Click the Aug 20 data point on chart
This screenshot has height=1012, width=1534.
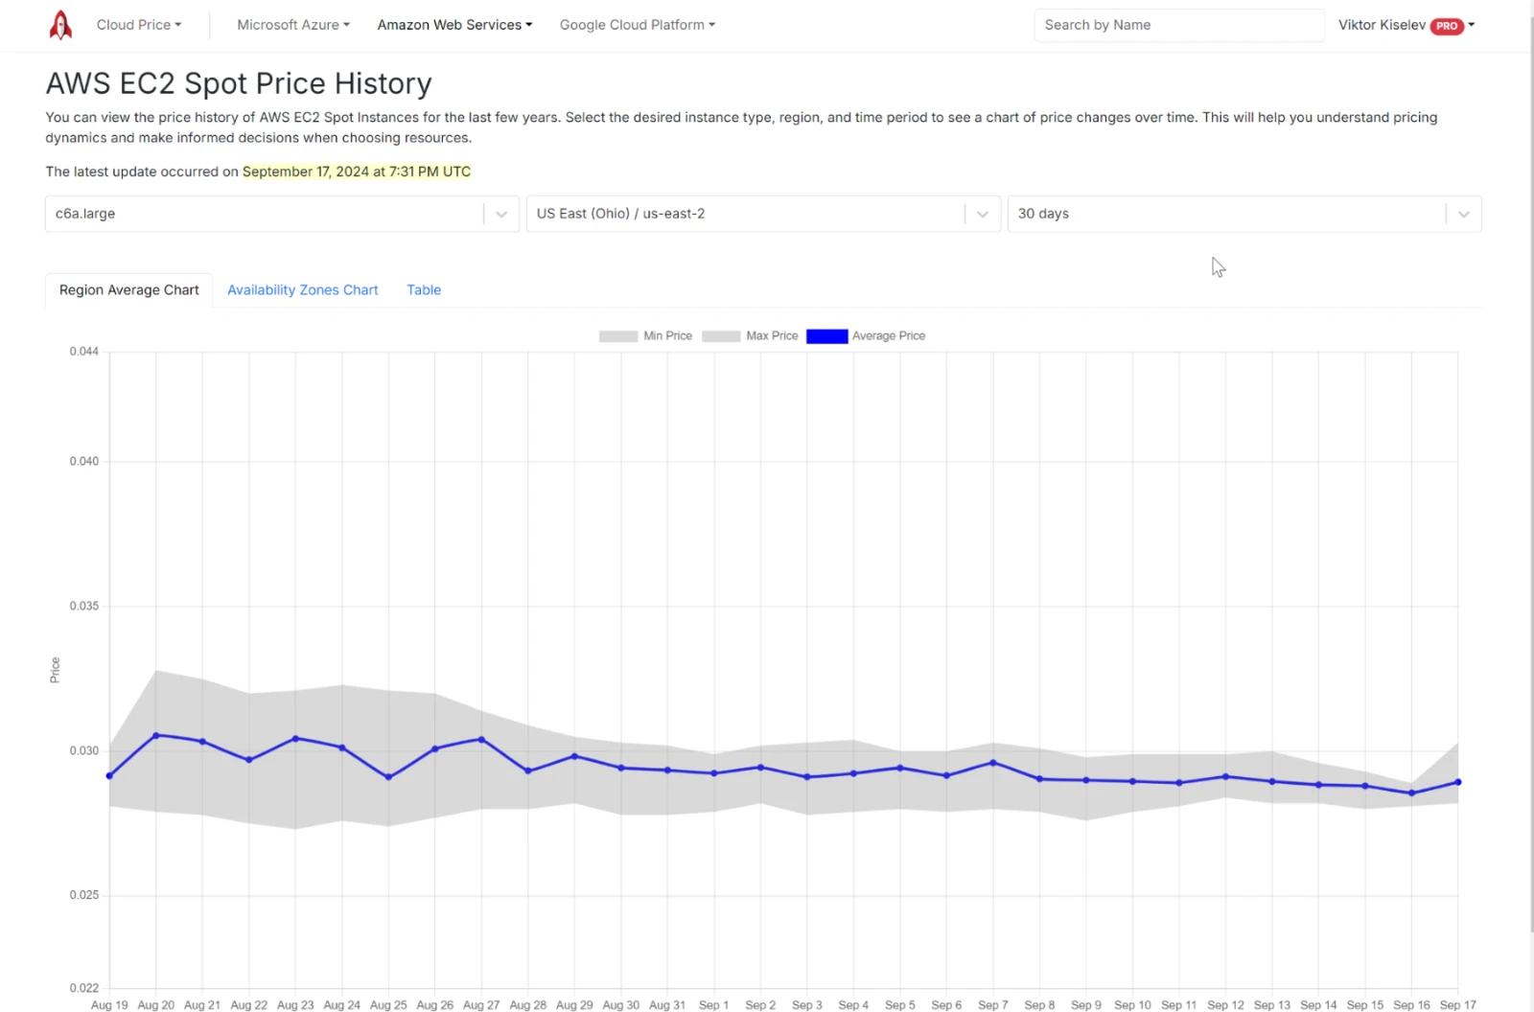pyautogui.click(x=156, y=735)
